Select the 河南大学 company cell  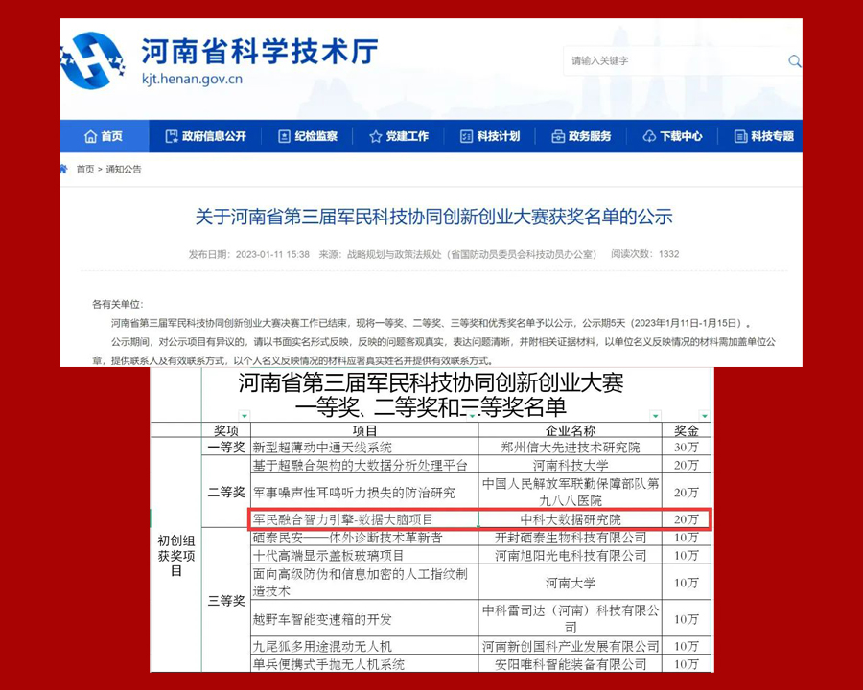pos(571,582)
